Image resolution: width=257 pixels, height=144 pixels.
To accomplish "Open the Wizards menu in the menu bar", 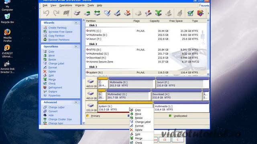I will pos(80,5).
